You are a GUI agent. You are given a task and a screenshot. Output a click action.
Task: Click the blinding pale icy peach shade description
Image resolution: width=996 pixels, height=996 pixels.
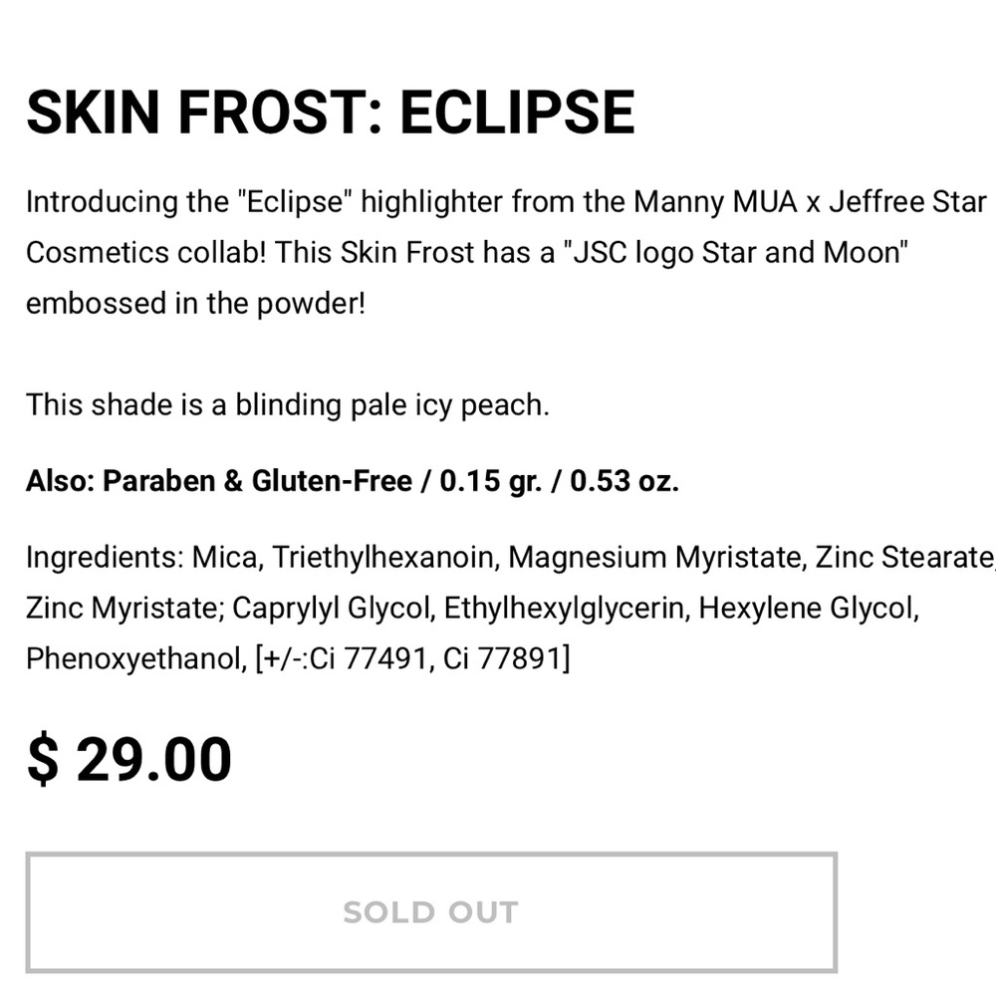(x=392, y=405)
